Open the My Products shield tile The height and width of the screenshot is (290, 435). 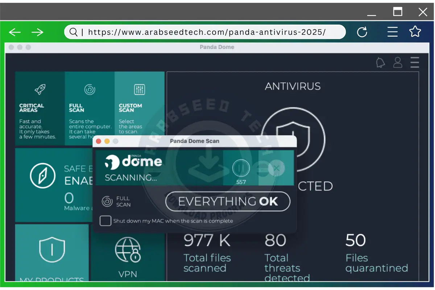(x=52, y=250)
